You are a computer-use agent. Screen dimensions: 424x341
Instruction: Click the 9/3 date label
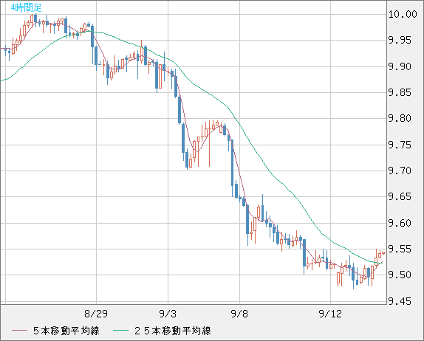[x=168, y=314]
